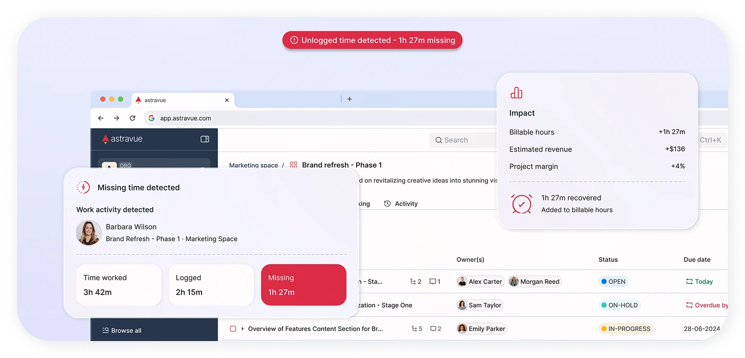Open the Marketing space breadcrumb
Screen dimensions: 745x358
click(x=254, y=165)
